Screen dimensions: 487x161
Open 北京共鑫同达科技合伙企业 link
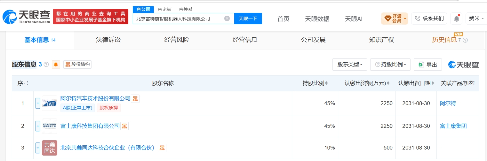(x=108, y=148)
